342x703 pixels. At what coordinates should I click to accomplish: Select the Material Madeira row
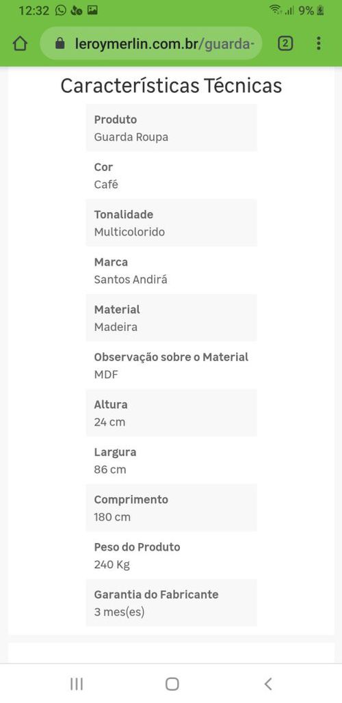172,318
